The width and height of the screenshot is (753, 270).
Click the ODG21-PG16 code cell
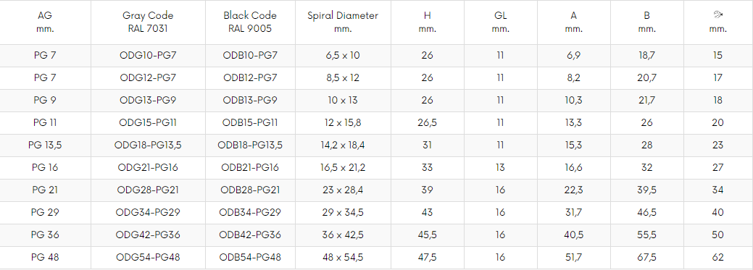pyautogui.click(x=148, y=167)
